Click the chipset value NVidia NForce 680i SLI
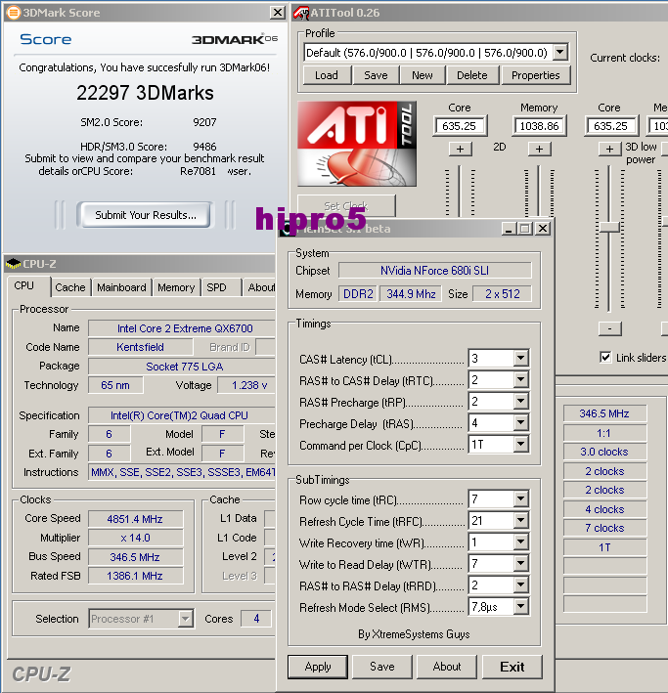 [x=435, y=271]
